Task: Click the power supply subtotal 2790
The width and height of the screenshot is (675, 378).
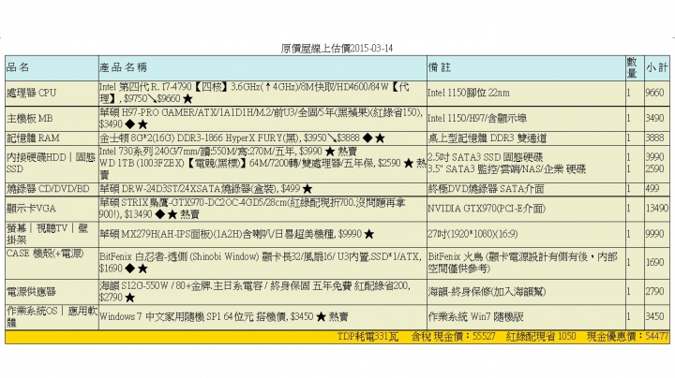Action: coord(654,292)
